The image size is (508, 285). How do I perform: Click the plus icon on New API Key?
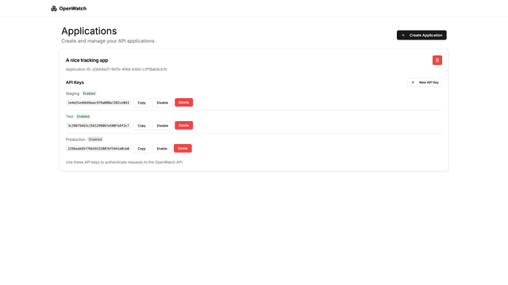click(x=413, y=82)
